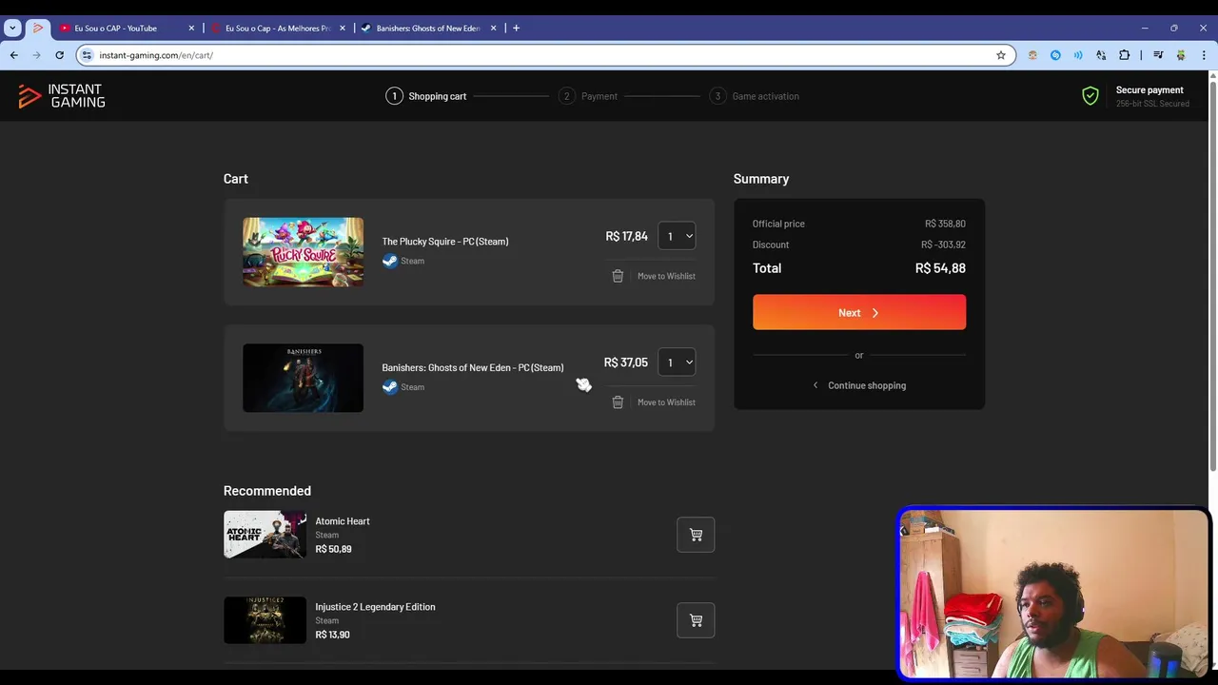Open Banishers: Ghosts of New Eden title link
Viewport: 1218px width, 685px height.
pos(473,368)
